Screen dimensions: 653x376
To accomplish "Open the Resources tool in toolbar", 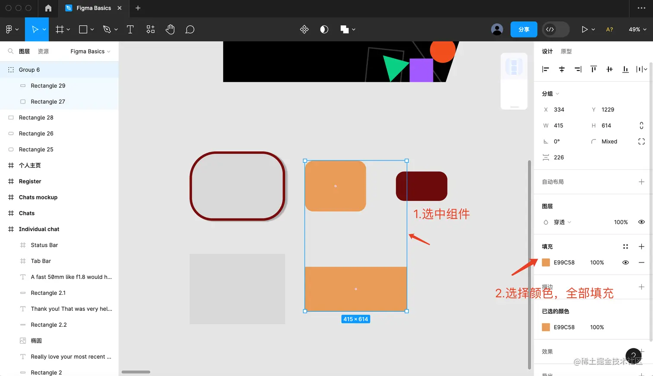I will 150,29.
